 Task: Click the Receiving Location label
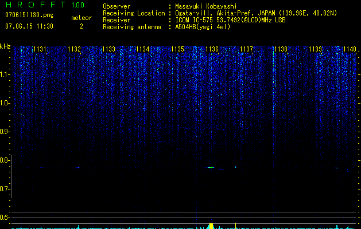(134, 13)
